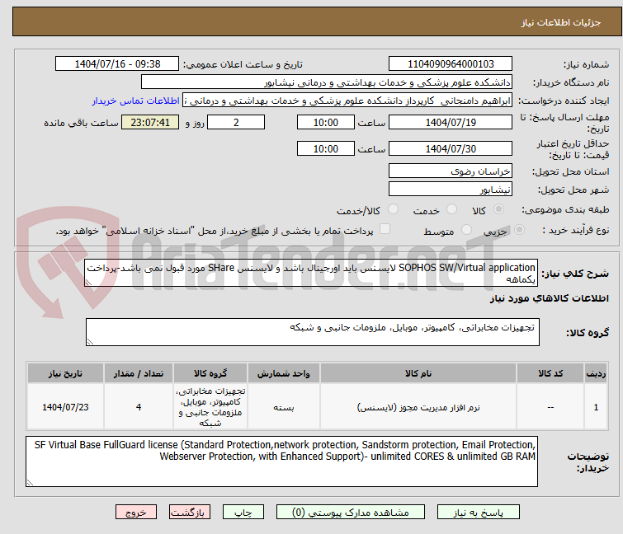
Task: Click buyer organization name field
Action: click(326, 82)
